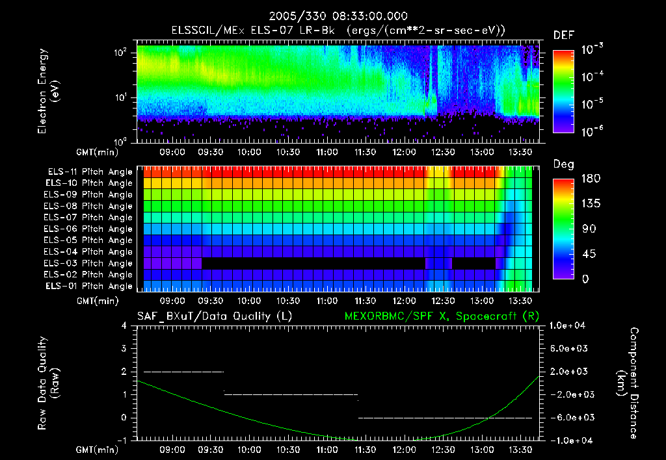Click the data quality line segment at level 2

coord(183,372)
